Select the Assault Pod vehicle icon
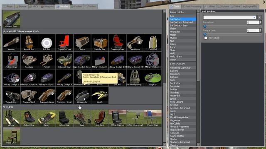Image resolution: width=266 pixels, height=149 pixels. [x=29, y=43]
